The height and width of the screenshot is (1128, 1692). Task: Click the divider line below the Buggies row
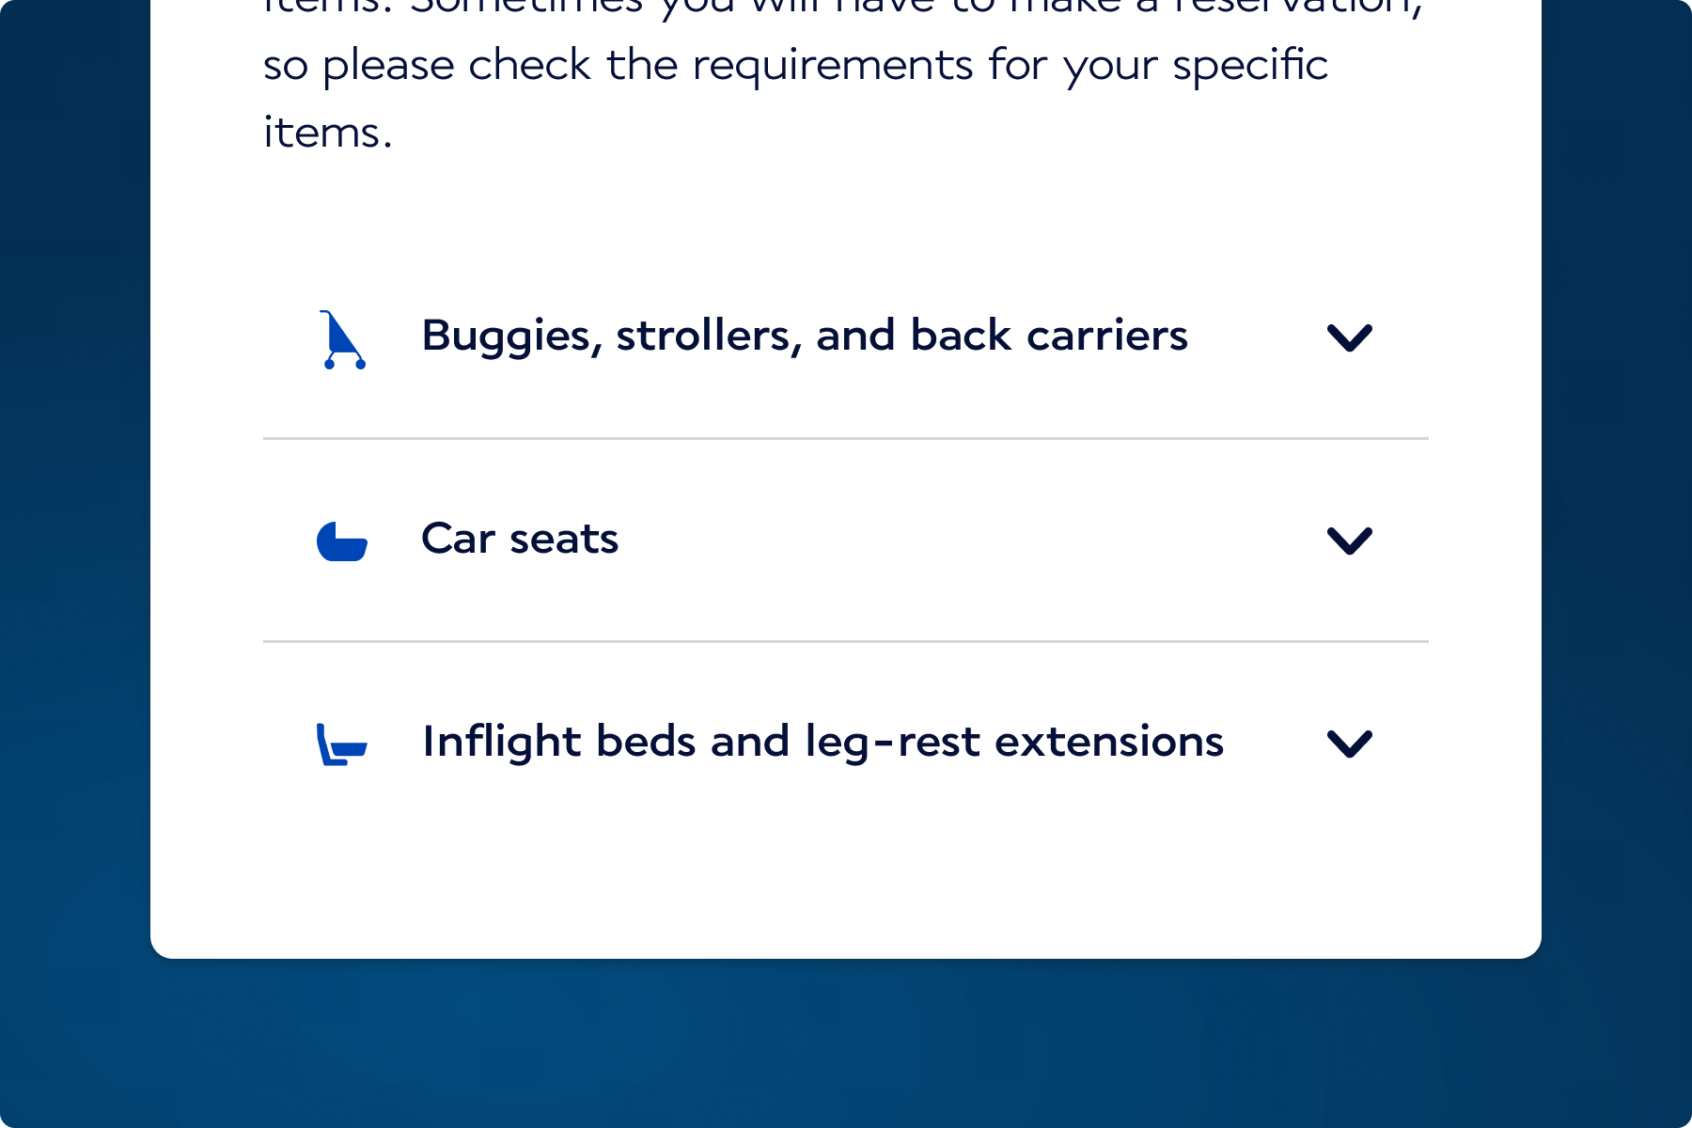click(x=846, y=438)
